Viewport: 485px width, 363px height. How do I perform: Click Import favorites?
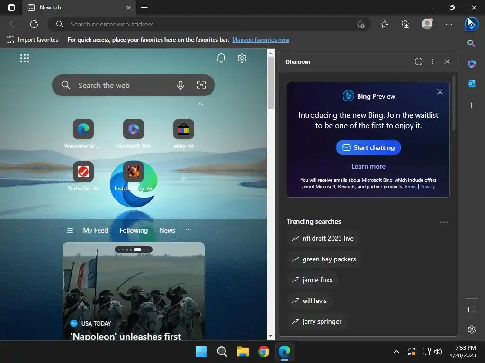32,40
